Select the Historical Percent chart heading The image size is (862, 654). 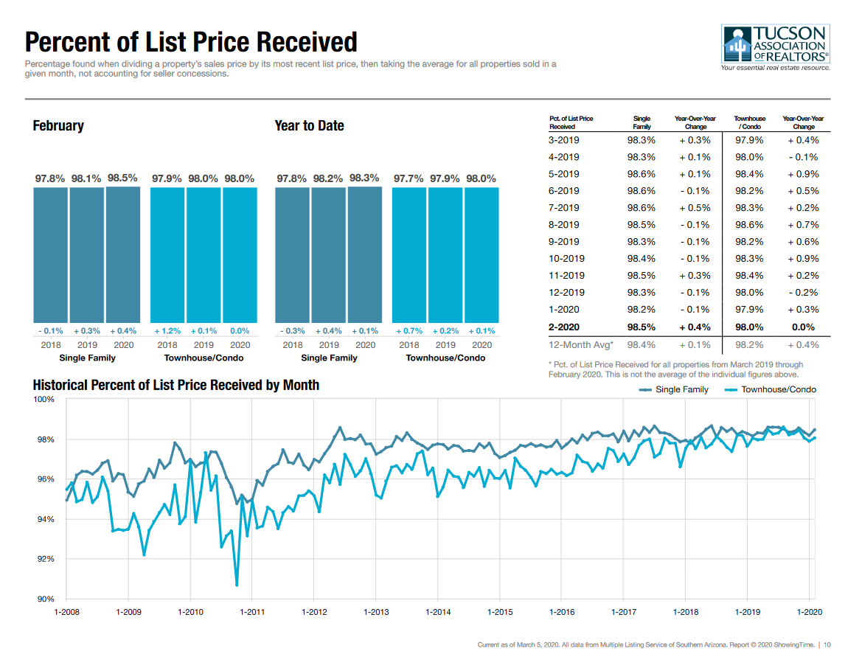pos(175,385)
